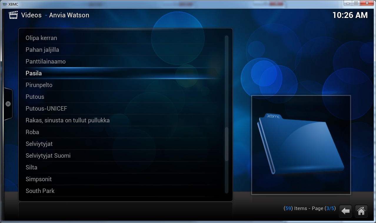Click the 59 Items page counter

(310, 208)
